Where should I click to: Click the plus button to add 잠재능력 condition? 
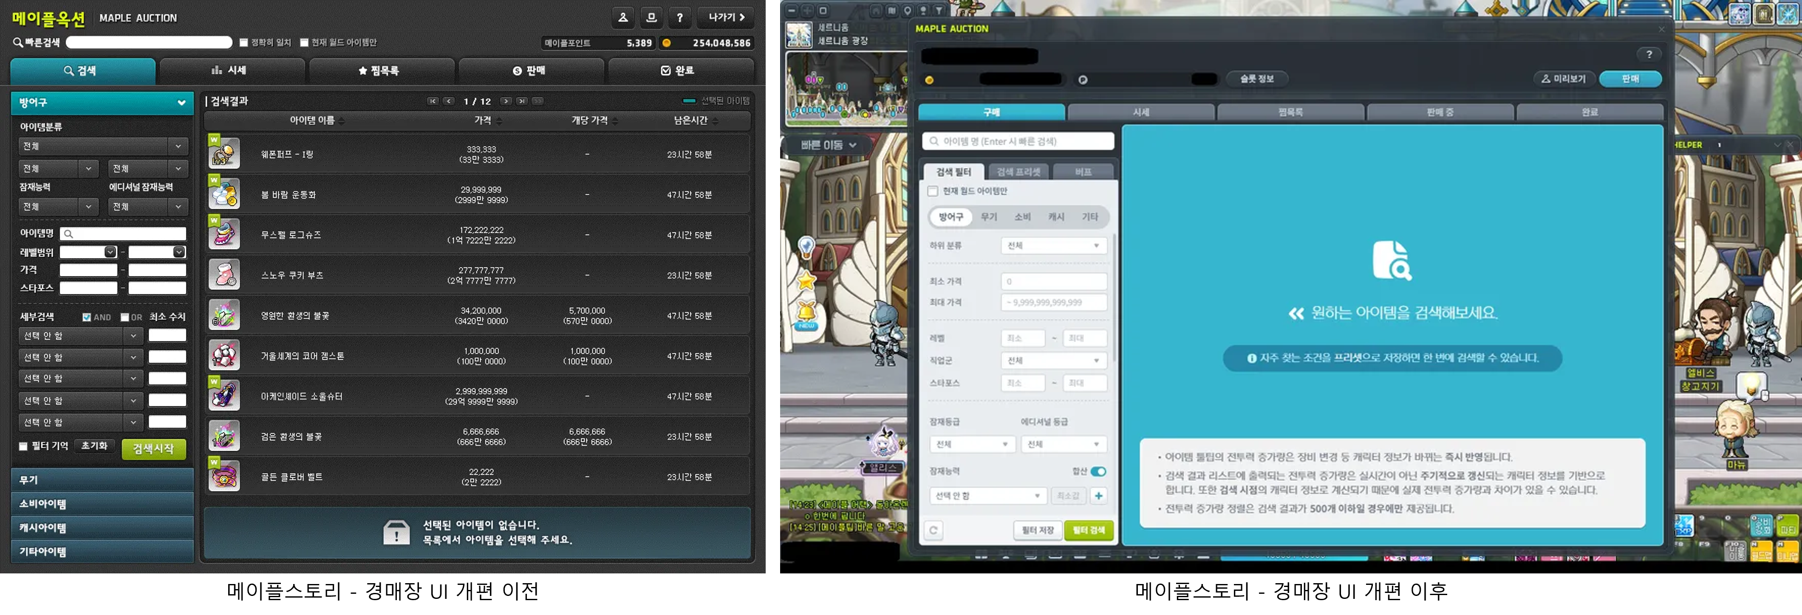(1098, 495)
